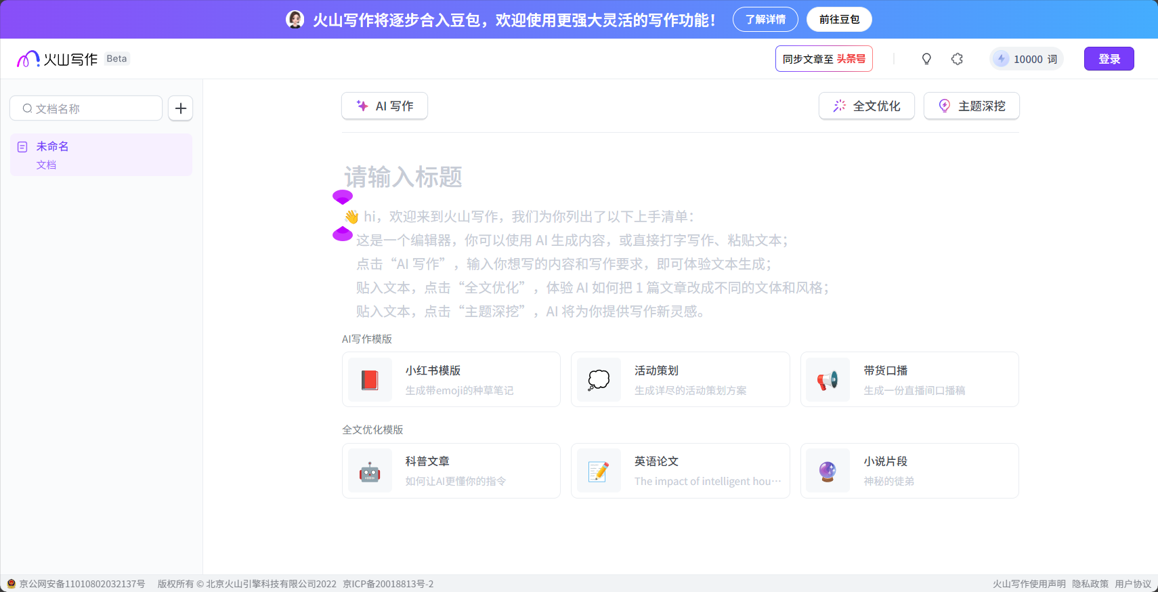1158x592 pixels.
Task: Open the puzzle-piece plugin icon
Action: tap(957, 59)
